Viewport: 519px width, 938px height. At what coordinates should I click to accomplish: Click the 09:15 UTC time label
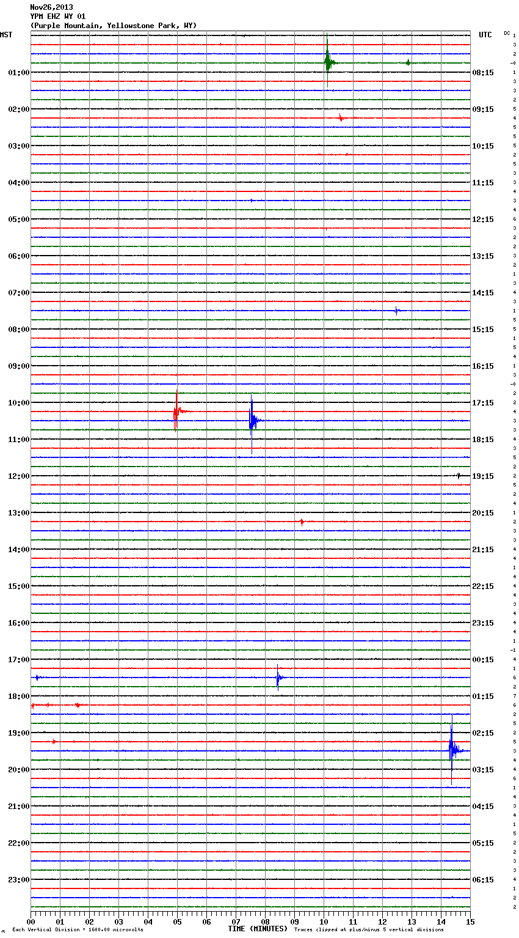483,109
